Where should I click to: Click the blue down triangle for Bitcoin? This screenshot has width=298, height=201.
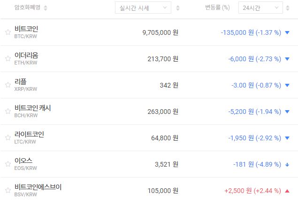pyautogui.click(x=287, y=32)
